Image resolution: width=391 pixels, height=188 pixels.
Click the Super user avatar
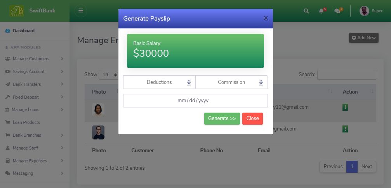click(x=364, y=11)
